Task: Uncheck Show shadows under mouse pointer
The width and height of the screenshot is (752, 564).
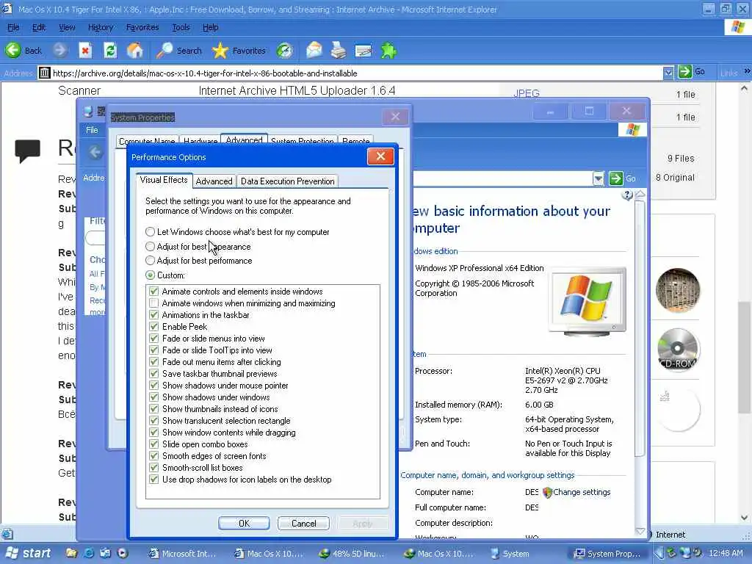Action: (x=154, y=386)
